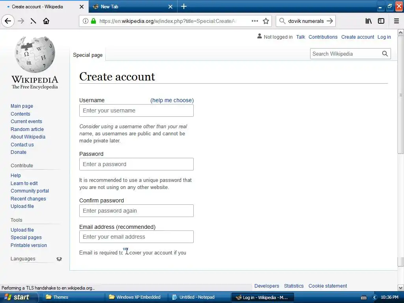Close the Create account tab
Viewport: 404px width, 303px height.
coord(82,7)
